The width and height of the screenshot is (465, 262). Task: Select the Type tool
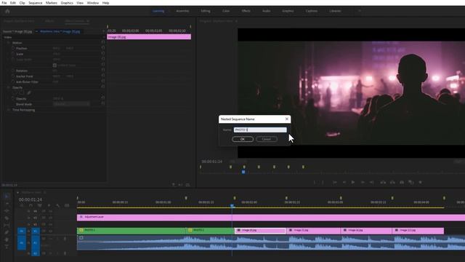coord(7,247)
